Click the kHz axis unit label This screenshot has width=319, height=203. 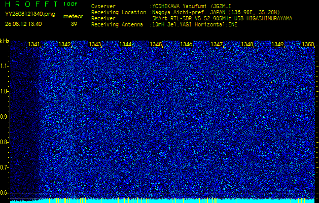(x=5, y=41)
